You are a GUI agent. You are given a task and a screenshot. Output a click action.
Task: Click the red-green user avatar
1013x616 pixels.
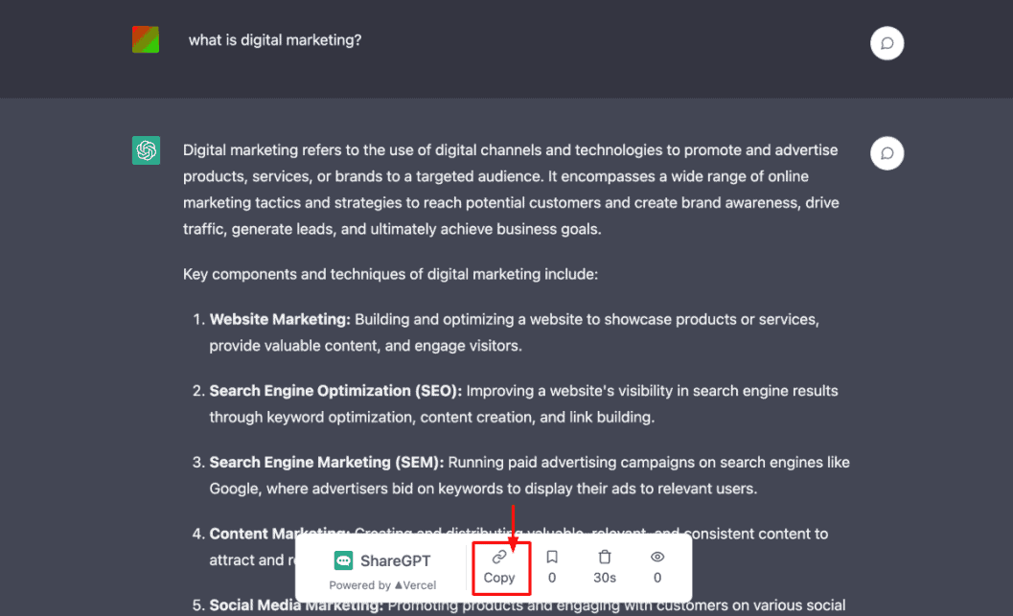pos(146,39)
